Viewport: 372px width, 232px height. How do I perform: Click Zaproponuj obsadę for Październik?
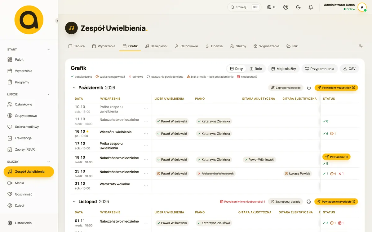pyautogui.click(x=286, y=88)
